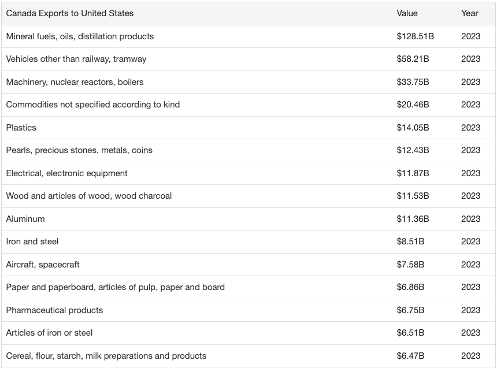The image size is (497, 368).
Task: Select the 'Aluminum' row label
Action: pos(25,219)
